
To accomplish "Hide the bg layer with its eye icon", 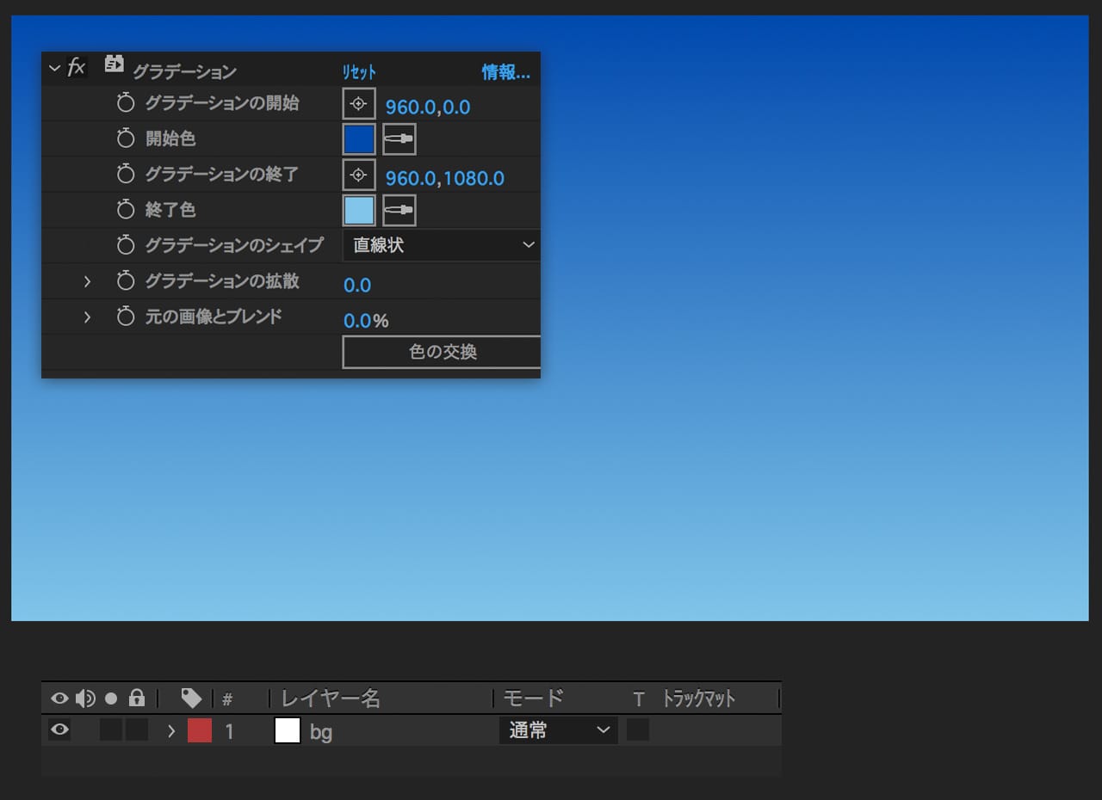I will [x=59, y=730].
